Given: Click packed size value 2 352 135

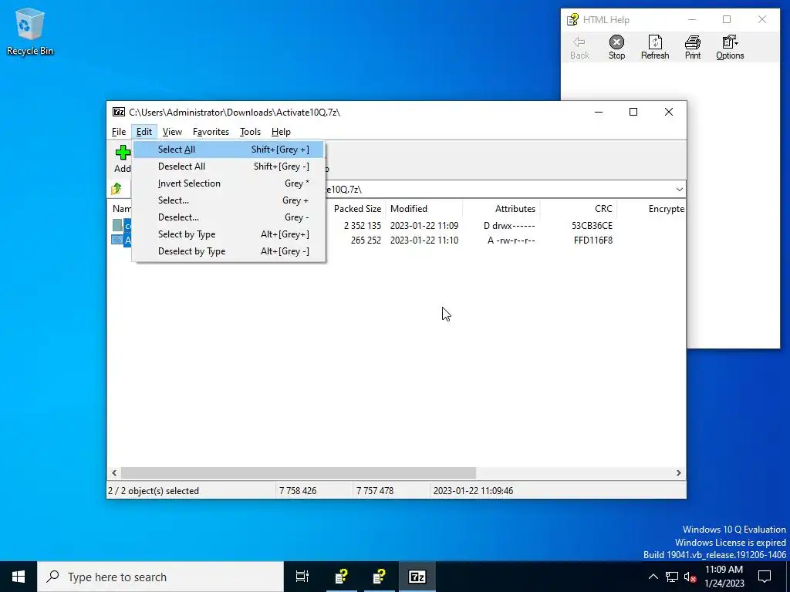Looking at the screenshot, I should point(363,226).
